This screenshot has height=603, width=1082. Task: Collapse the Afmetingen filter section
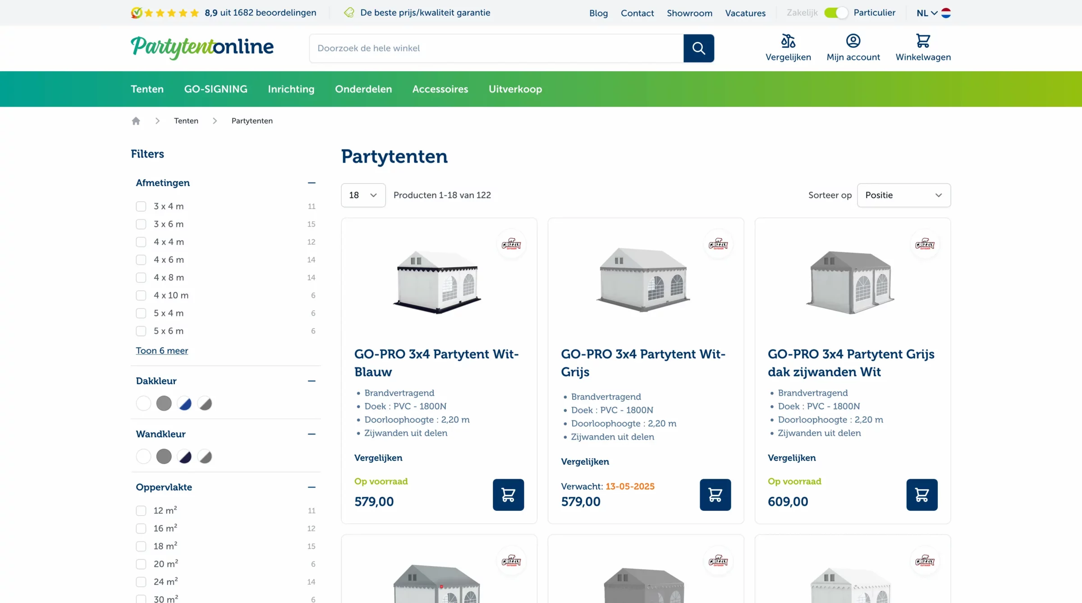(312, 183)
